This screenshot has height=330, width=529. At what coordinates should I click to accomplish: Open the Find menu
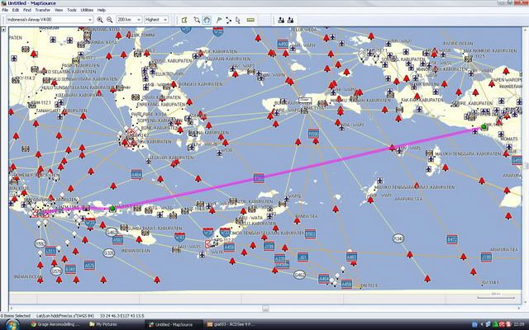[27, 10]
